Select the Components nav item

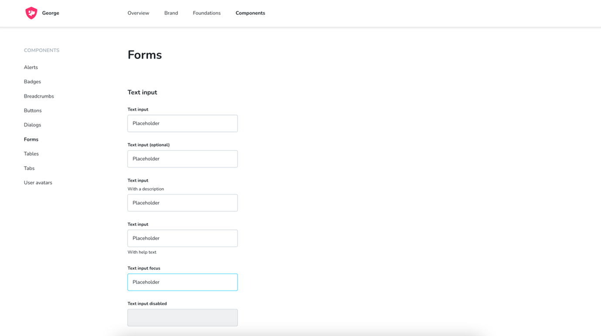pos(250,13)
